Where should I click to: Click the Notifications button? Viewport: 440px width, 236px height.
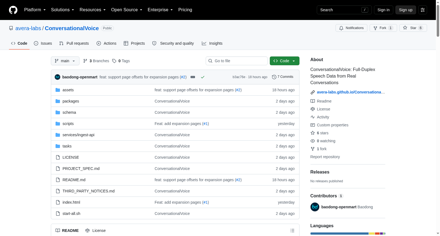click(x=351, y=28)
